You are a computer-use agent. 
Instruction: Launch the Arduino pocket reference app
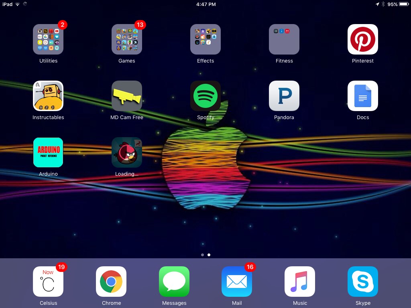point(48,152)
